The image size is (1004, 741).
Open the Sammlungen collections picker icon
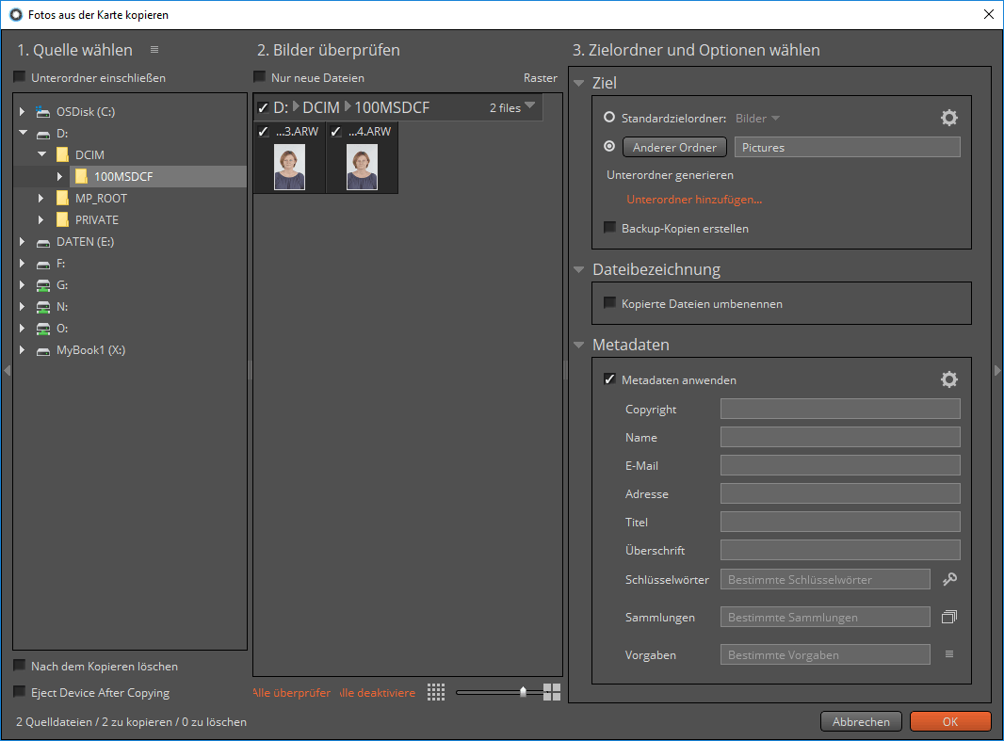[949, 618]
